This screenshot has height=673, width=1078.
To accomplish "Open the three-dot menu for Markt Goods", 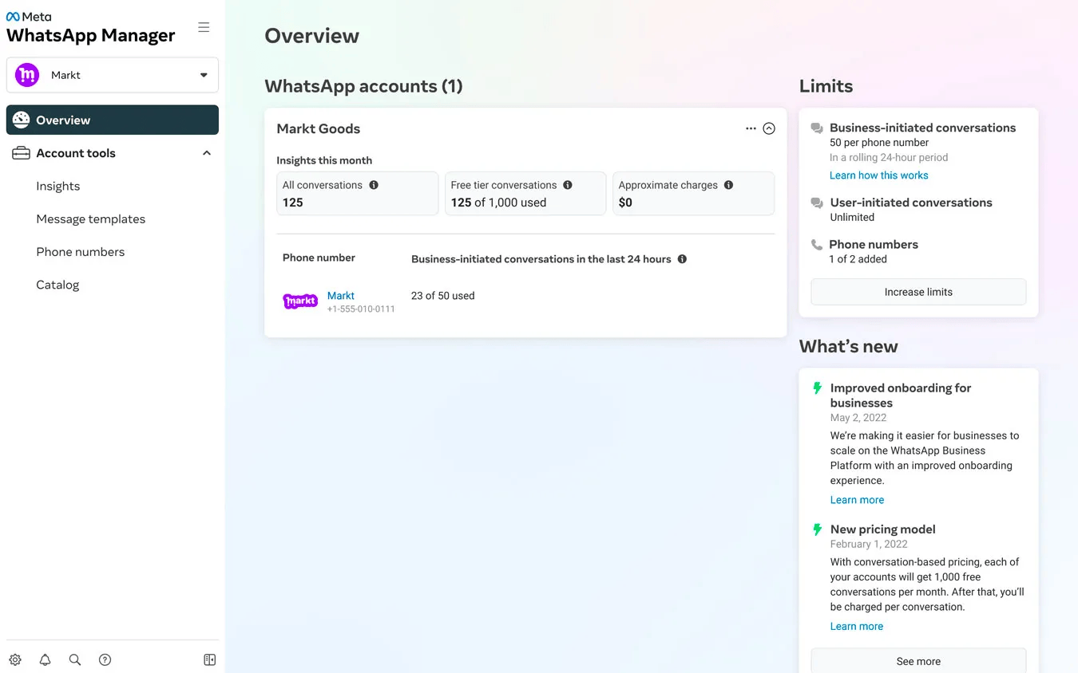I will click(x=751, y=128).
